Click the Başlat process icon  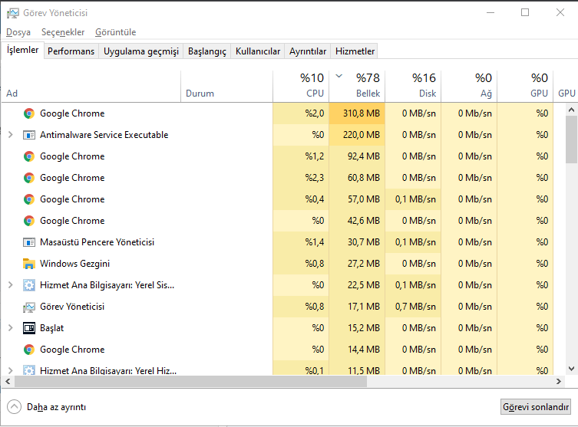(x=29, y=328)
